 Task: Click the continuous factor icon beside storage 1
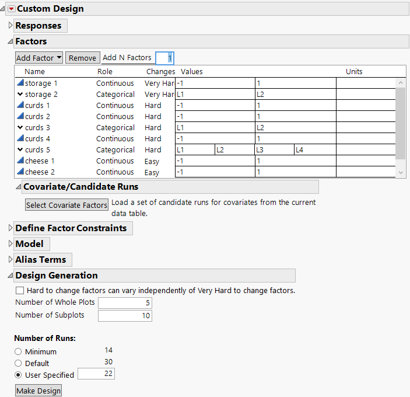[x=20, y=83]
